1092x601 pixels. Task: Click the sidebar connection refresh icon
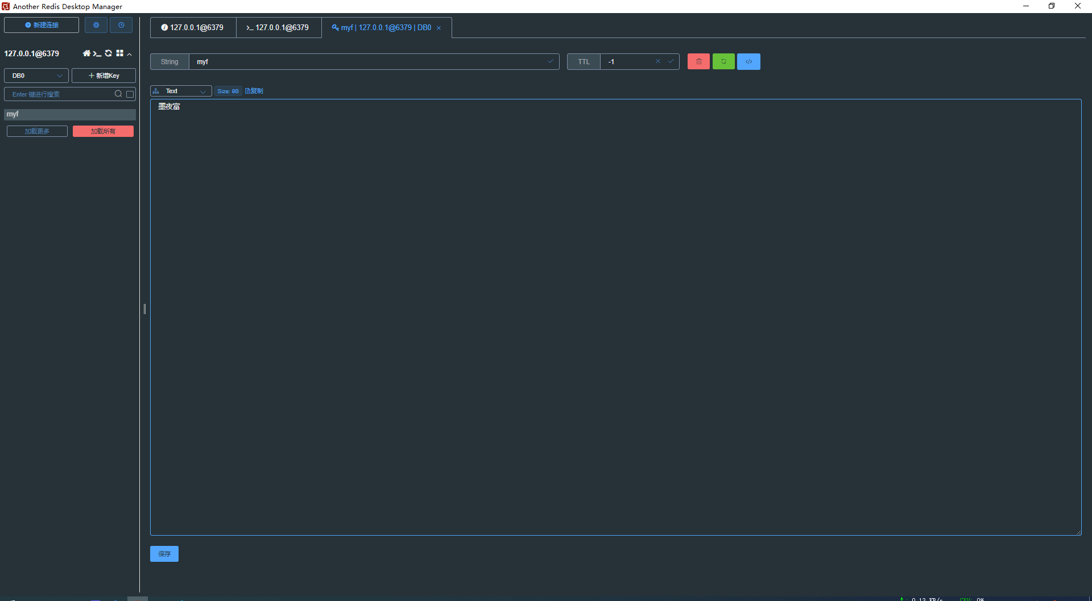109,53
